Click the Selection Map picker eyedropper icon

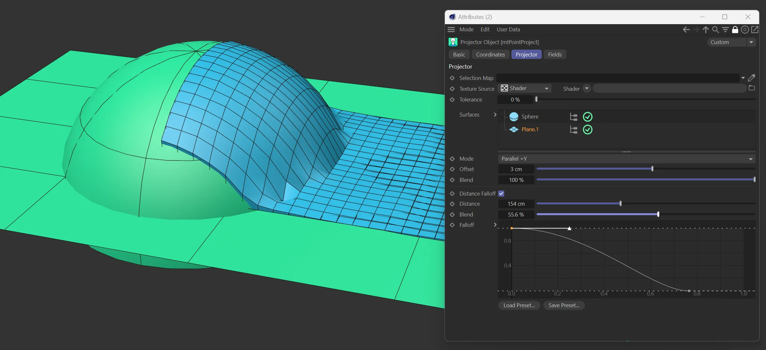[x=752, y=78]
